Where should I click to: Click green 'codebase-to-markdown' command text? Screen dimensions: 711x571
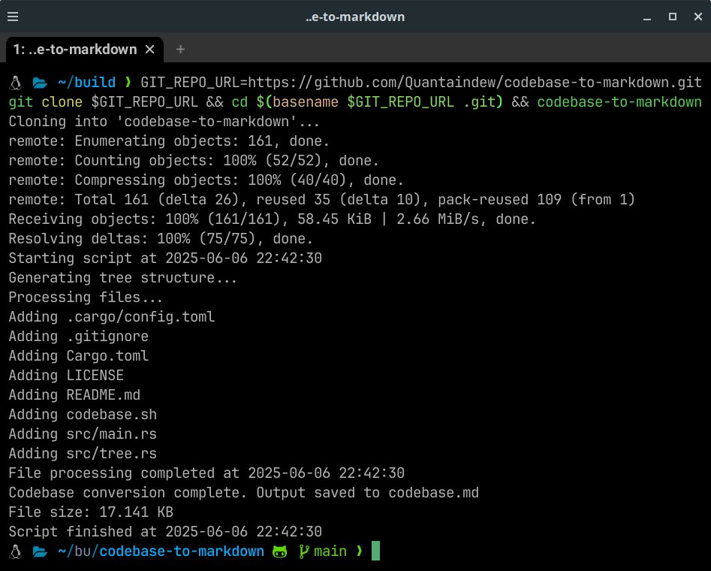coord(619,101)
